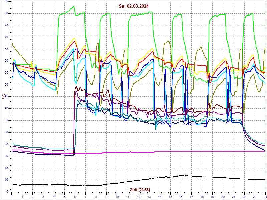267x200 pixels.
Task: Select the '60' tick label on the temperature axis
Action: 6,61
